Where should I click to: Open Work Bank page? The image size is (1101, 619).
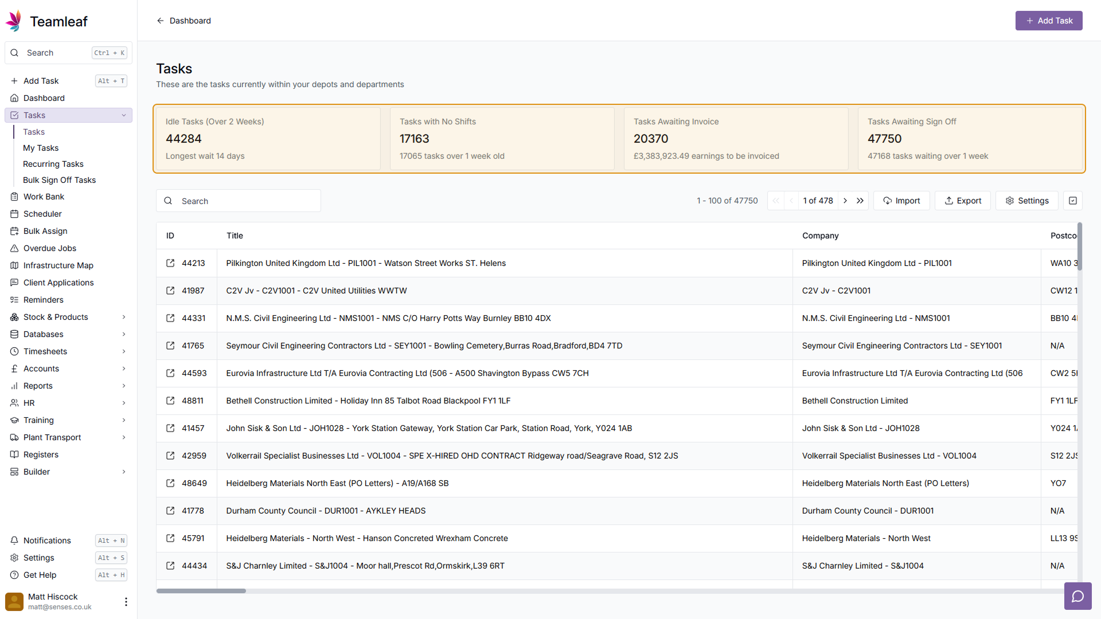tap(68, 197)
